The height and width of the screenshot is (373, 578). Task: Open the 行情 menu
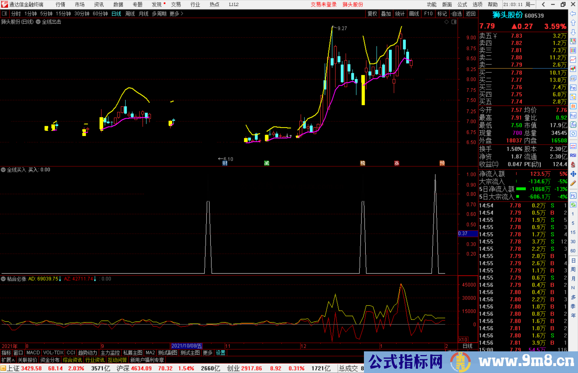point(60,5)
